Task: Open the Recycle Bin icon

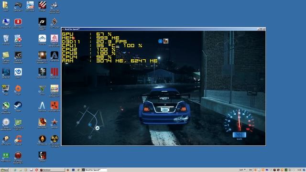Action: (6, 38)
